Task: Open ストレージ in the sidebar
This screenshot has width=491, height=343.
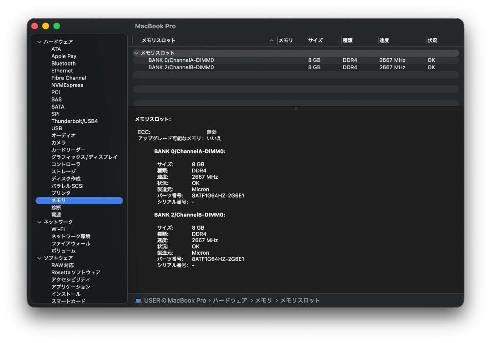Action: tap(64, 171)
